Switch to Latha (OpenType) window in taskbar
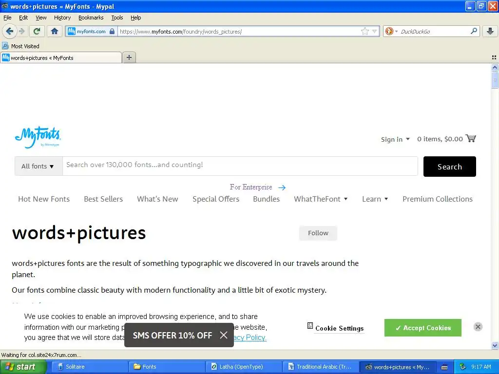Image resolution: width=499 pixels, height=374 pixels. [x=243, y=367]
